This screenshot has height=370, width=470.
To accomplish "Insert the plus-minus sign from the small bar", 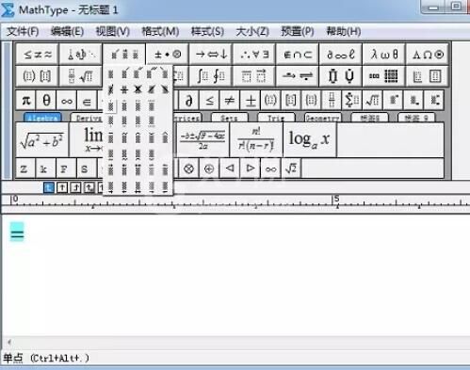I will pos(251,101).
